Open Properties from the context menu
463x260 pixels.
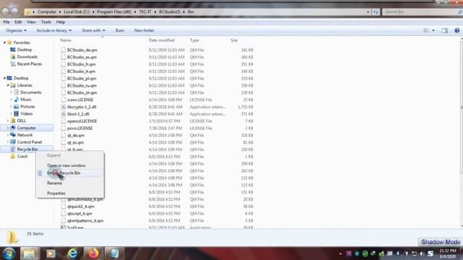(56, 194)
